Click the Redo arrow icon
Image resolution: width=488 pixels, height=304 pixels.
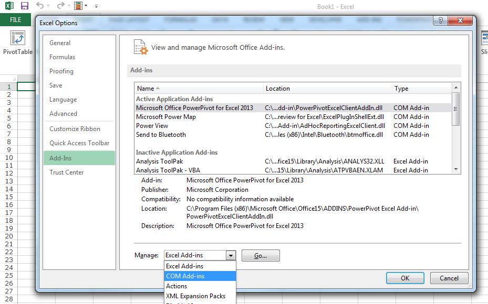coord(61,5)
